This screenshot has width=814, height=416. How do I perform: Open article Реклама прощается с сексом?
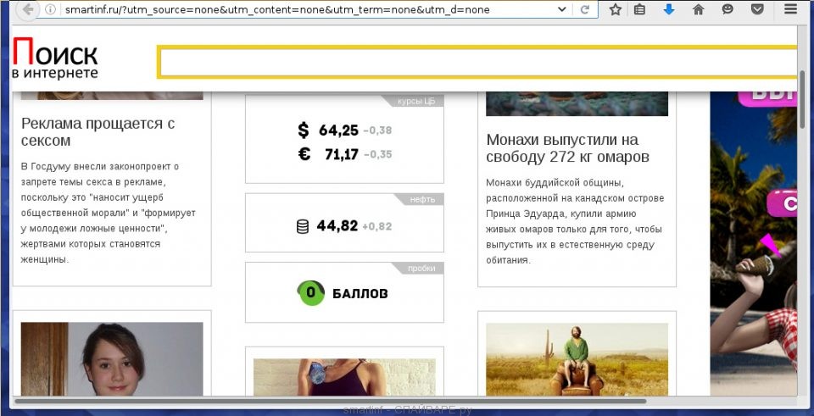(x=98, y=132)
